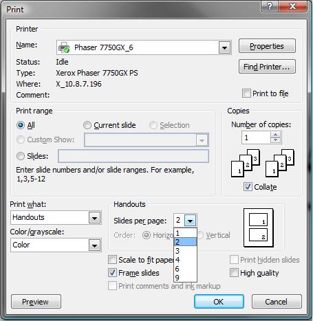Click the help question mark button
Image resolution: width=313 pixels, height=321 pixels.
point(270,6)
